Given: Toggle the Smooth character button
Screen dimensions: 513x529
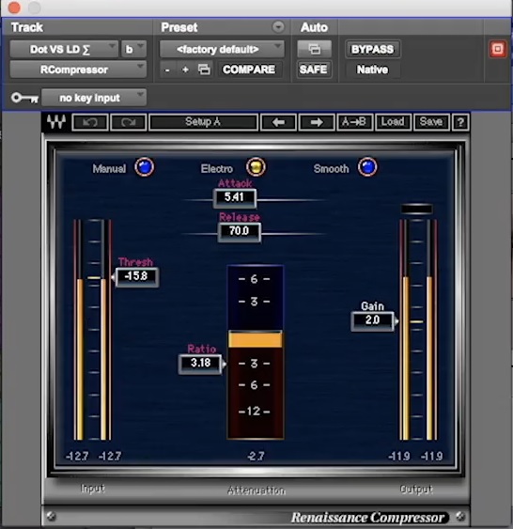Looking at the screenshot, I should (x=367, y=167).
